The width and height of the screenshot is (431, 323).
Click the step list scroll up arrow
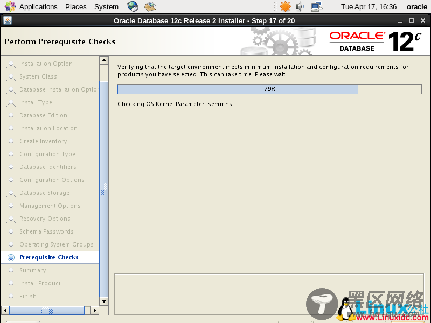pyautogui.click(x=103, y=60)
